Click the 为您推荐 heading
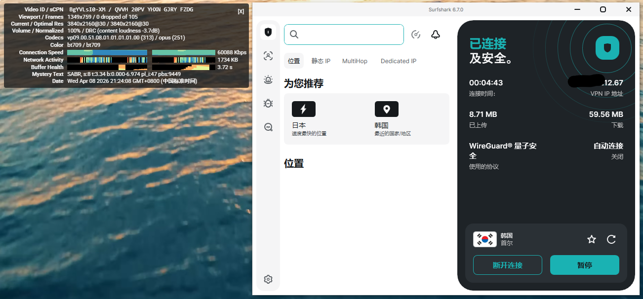 point(304,83)
